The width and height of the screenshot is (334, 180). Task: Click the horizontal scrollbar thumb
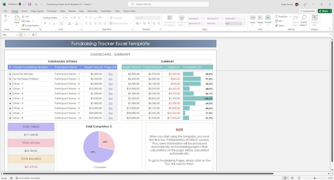(138, 174)
